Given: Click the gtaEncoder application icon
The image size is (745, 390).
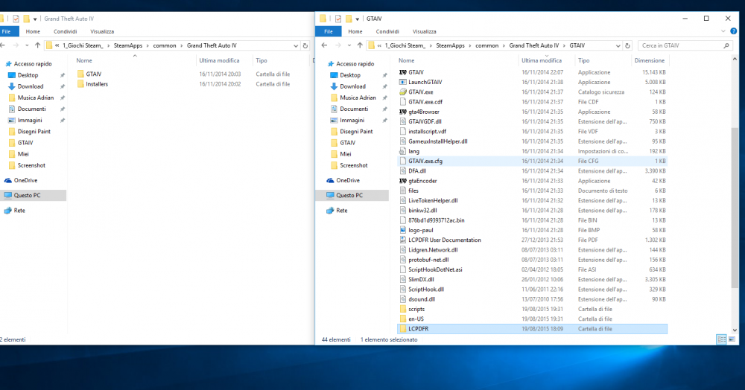Looking at the screenshot, I should [x=403, y=181].
